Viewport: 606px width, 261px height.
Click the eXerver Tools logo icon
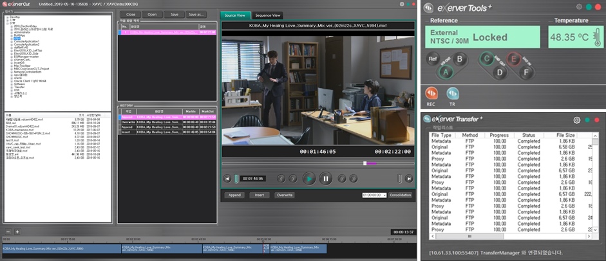coord(428,8)
